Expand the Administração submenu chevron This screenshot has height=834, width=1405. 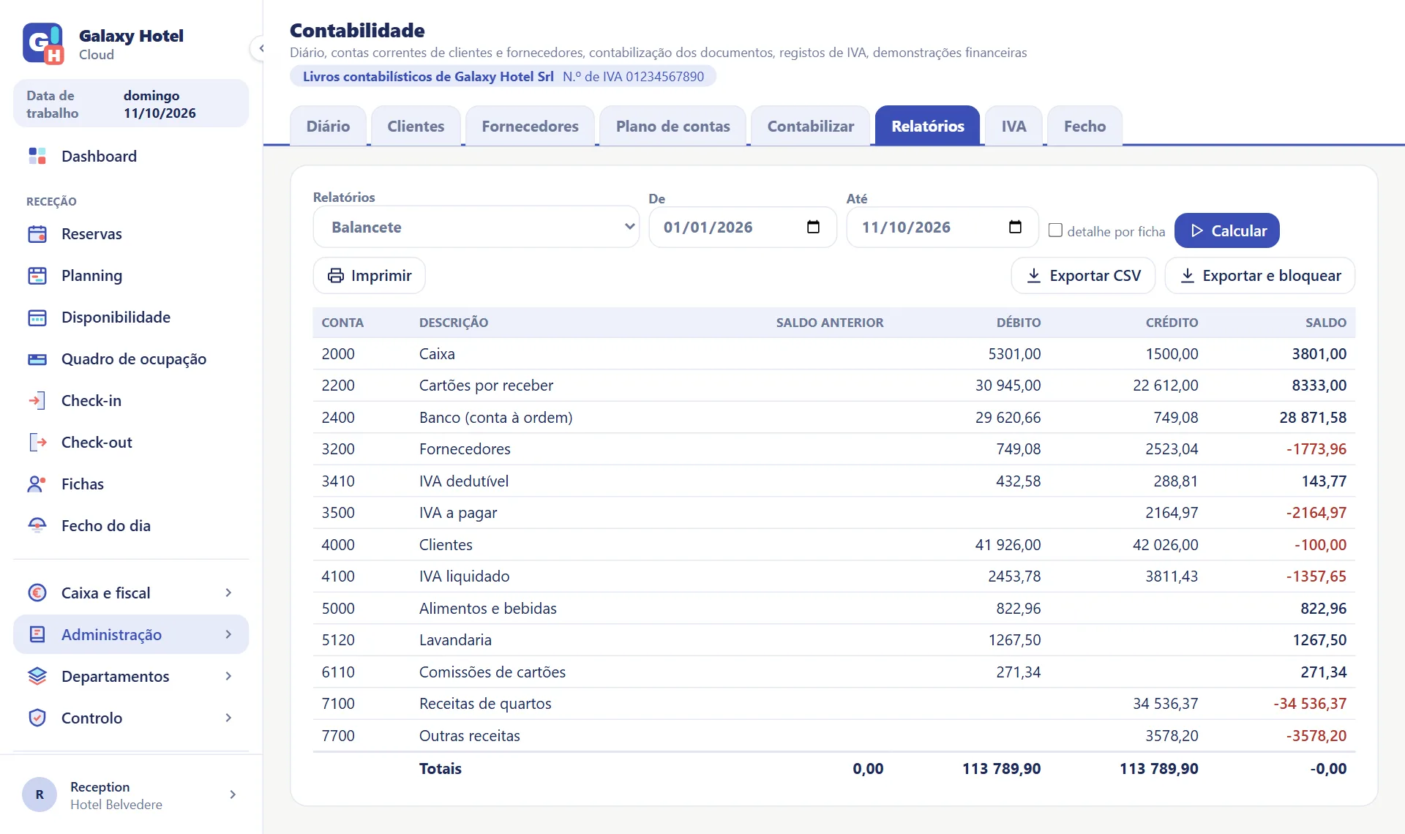tap(228, 635)
